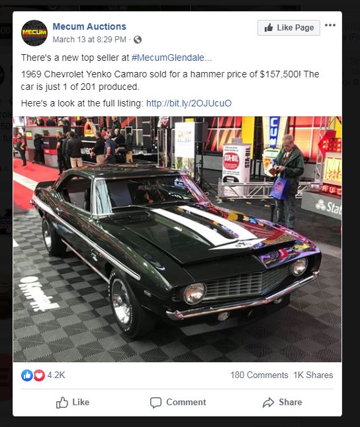
Task: Show the 180 Comments
Action: 259,375
